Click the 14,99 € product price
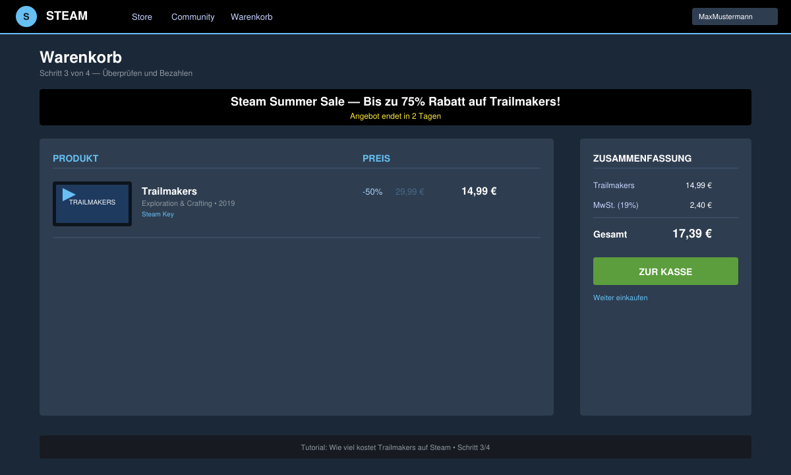The width and height of the screenshot is (791, 475). tap(479, 191)
